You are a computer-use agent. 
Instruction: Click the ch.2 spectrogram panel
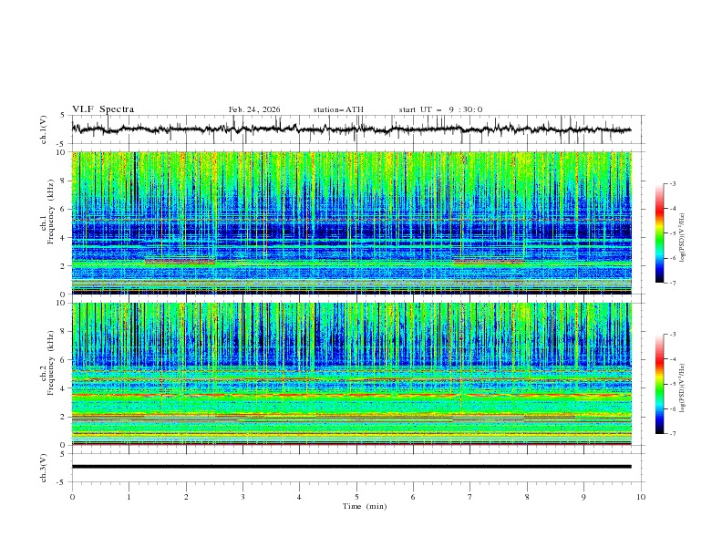(351, 374)
